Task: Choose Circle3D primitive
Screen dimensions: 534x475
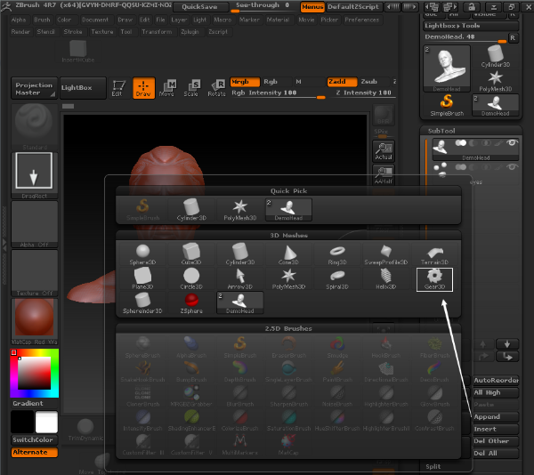Action: tap(191, 279)
